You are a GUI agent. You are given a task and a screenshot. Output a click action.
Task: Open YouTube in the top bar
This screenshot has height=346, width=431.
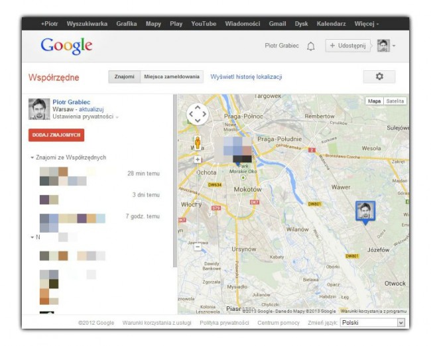coord(204,24)
